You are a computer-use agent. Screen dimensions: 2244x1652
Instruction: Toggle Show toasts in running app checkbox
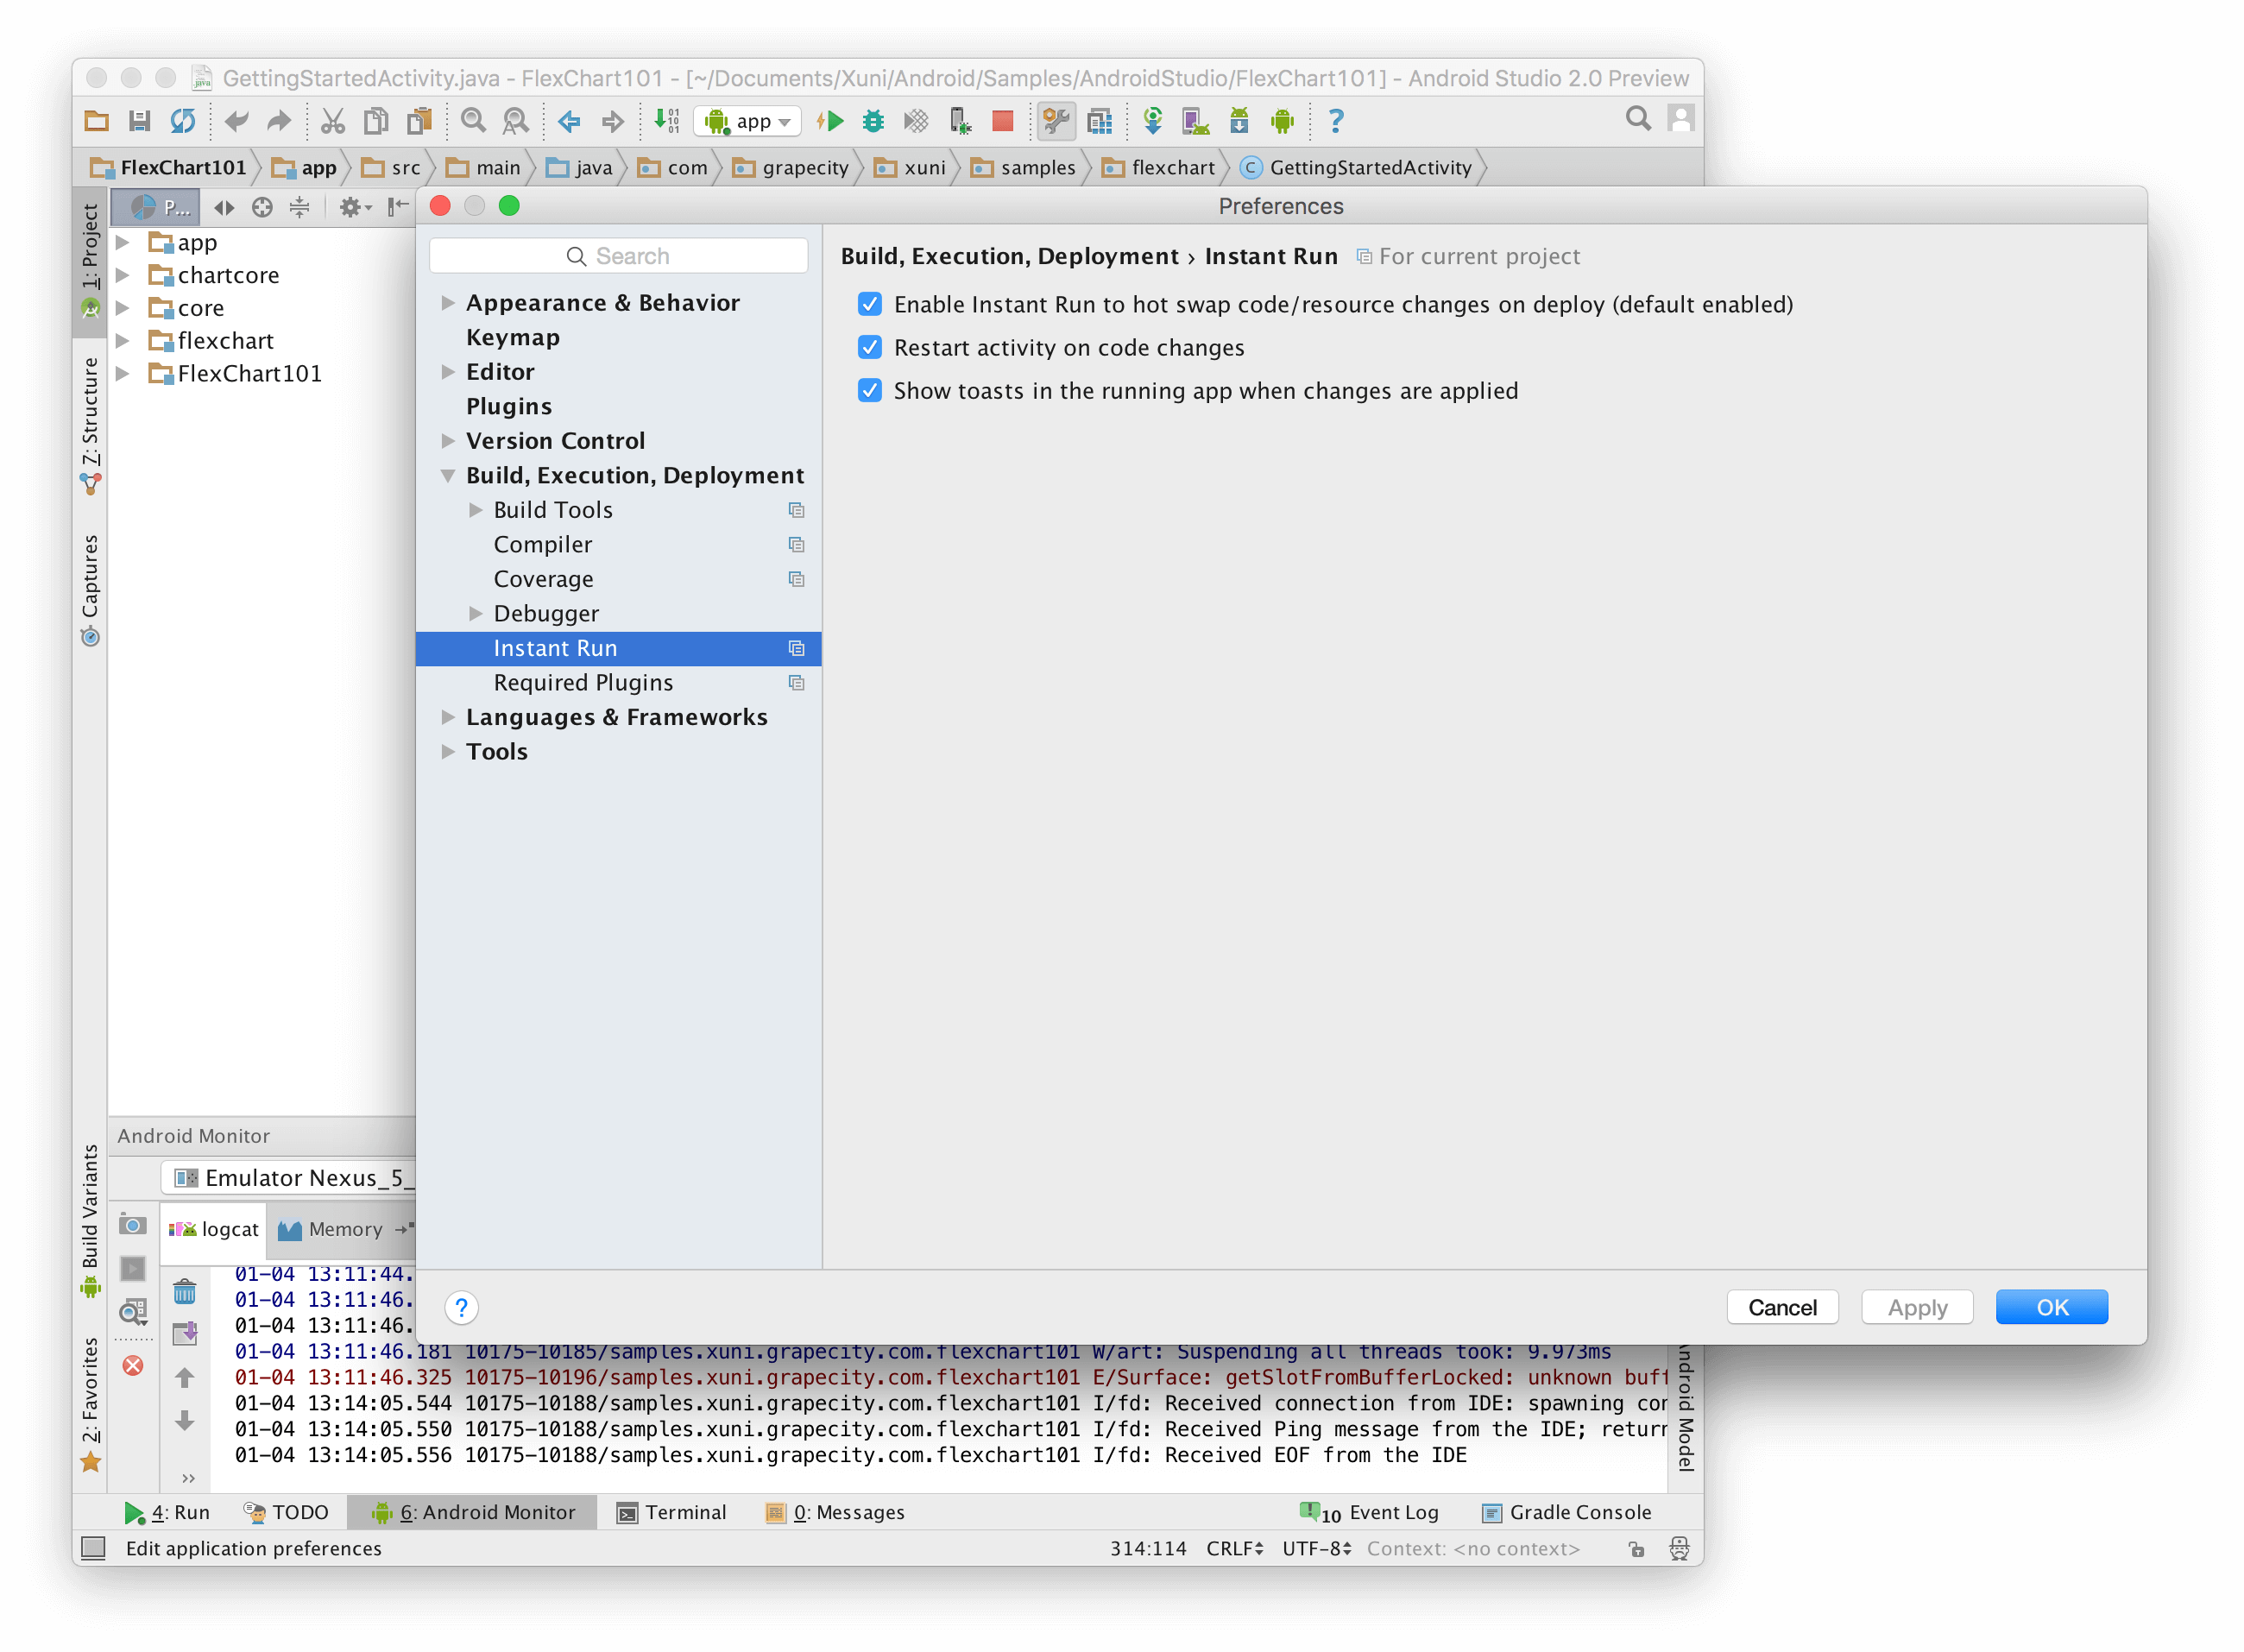pos(870,390)
